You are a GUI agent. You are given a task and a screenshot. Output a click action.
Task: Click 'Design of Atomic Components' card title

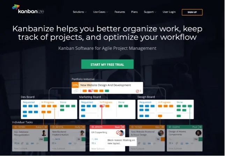coord(177,133)
